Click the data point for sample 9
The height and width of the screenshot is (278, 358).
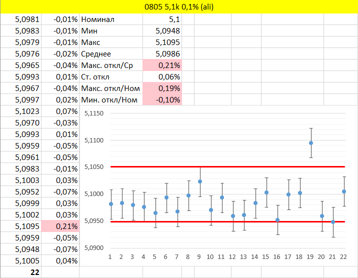(200, 181)
